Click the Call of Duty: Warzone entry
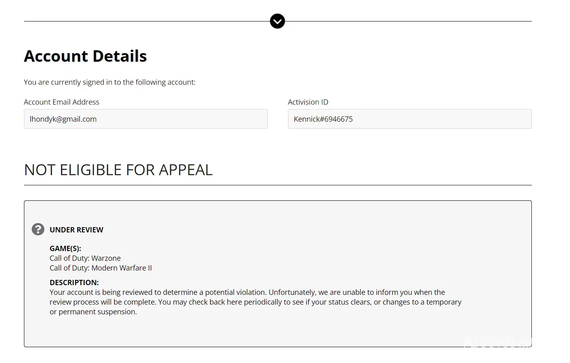 [x=85, y=258]
